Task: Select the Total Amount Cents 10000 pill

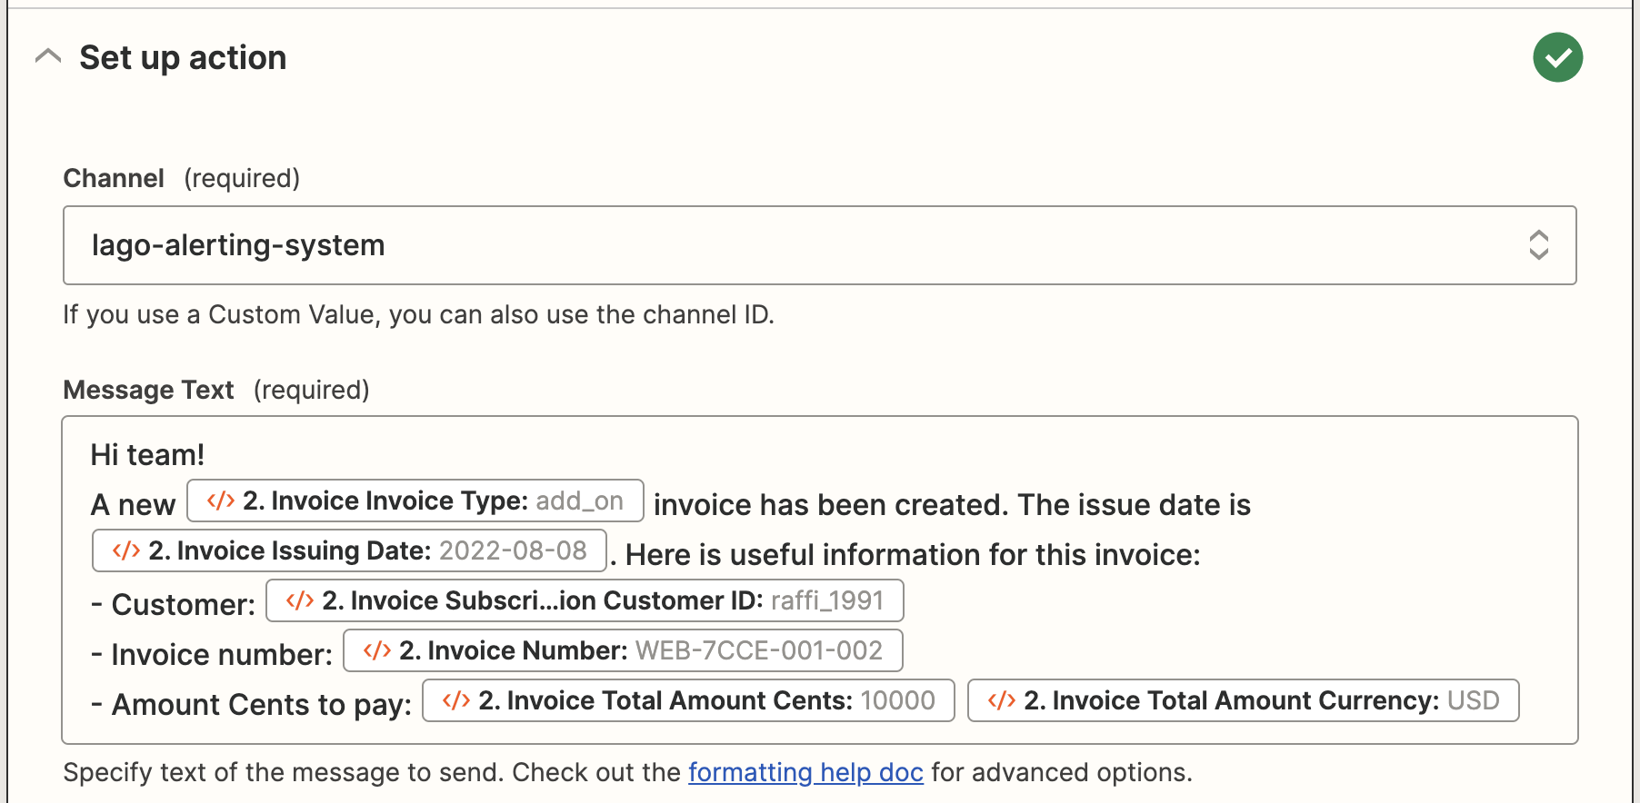Action: (688, 700)
